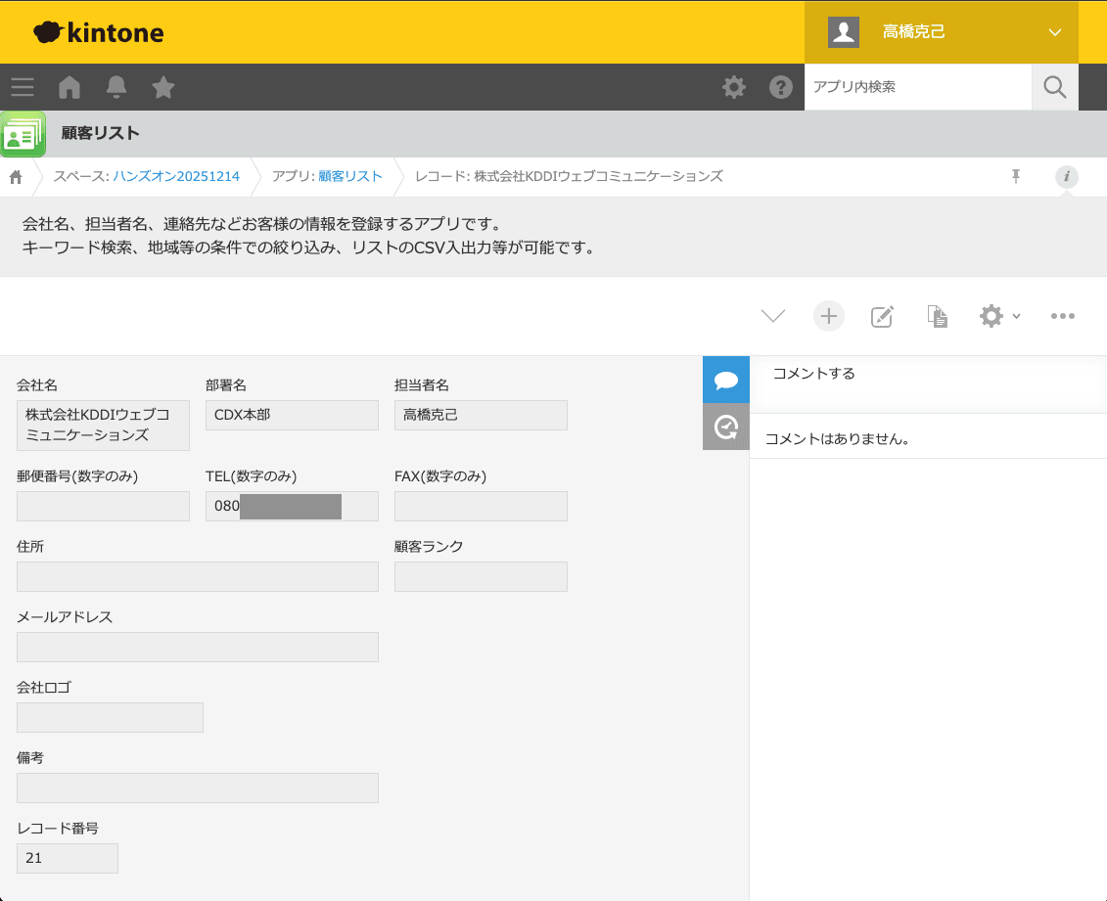Edit this record with the pencil icon

[x=882, y=316]
